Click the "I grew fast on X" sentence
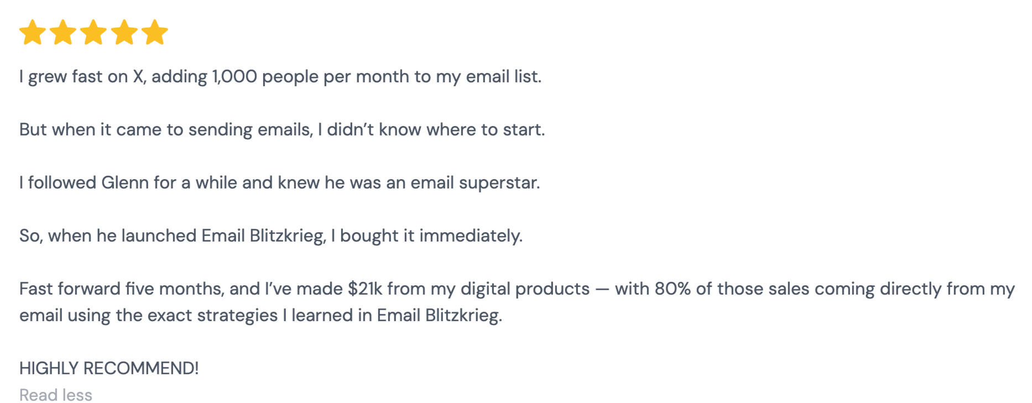 (x=74, y=76)
